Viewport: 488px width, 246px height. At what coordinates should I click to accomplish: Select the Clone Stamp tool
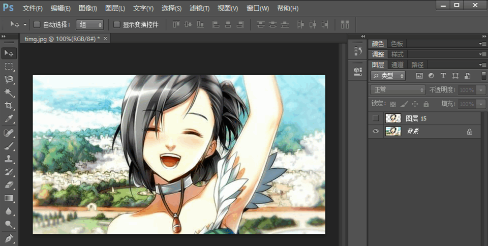9,159
